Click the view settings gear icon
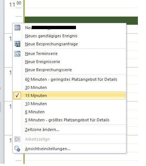The height and width of the screenshot is (166, 146). pos(17,149)
